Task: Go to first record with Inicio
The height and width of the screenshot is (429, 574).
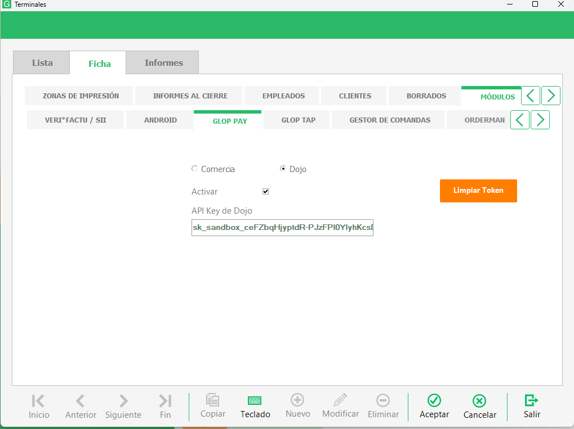Action: point(39,407)
